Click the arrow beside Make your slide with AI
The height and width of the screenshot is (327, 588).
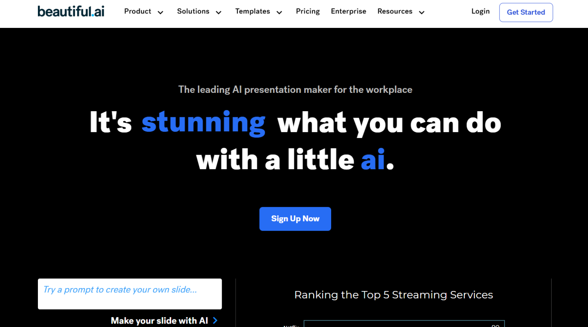[215, 321]
